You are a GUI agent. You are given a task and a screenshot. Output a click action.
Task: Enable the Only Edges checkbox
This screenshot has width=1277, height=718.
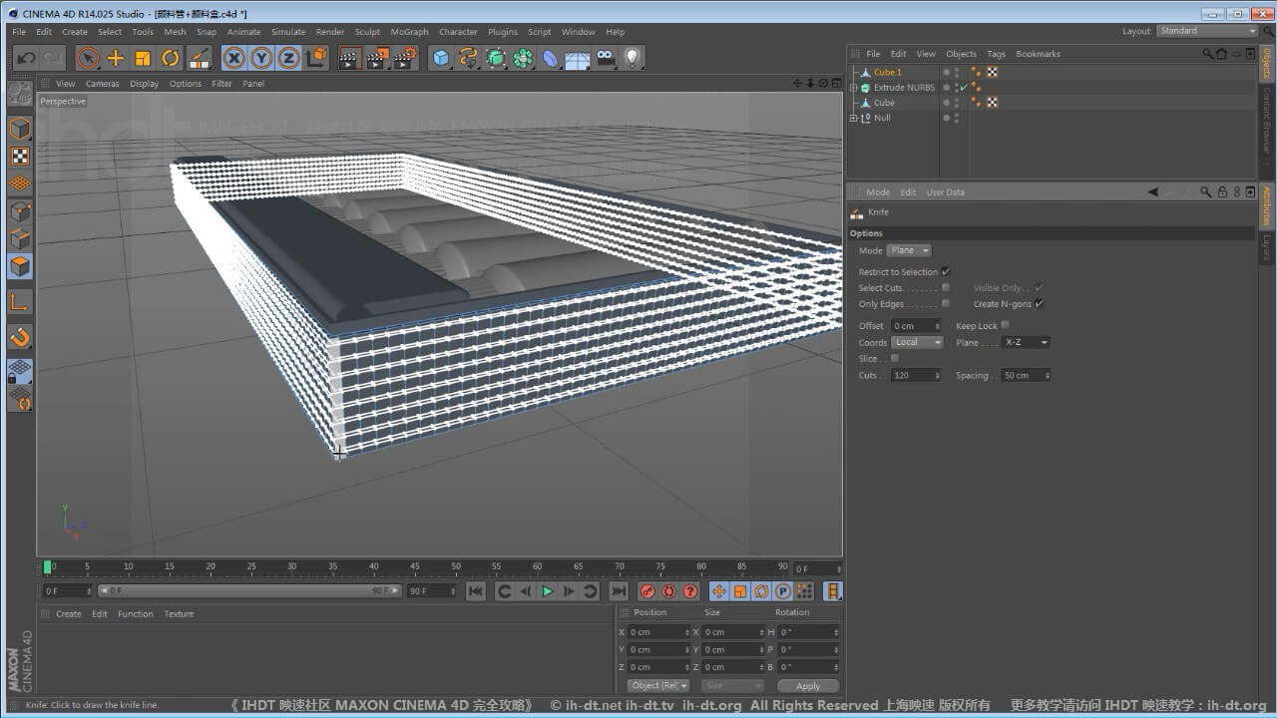pos(946,303)
